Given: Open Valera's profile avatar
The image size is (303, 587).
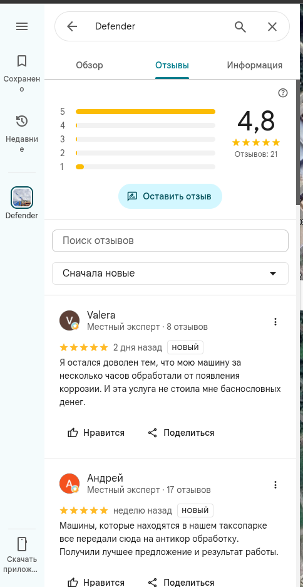Looking at the screenshot, I should [69, 320].
